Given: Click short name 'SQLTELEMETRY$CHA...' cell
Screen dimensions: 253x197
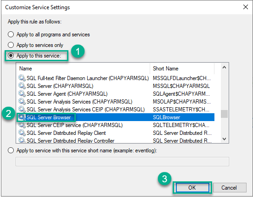Looking at the screenshot, I should pyautogui.click(x=181, y=125).
